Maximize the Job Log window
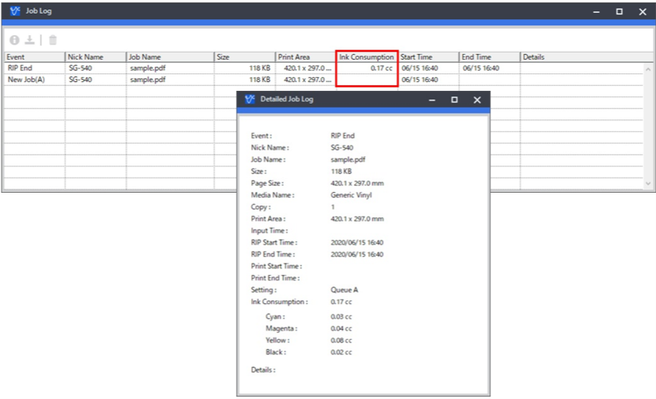 point(619,11)
